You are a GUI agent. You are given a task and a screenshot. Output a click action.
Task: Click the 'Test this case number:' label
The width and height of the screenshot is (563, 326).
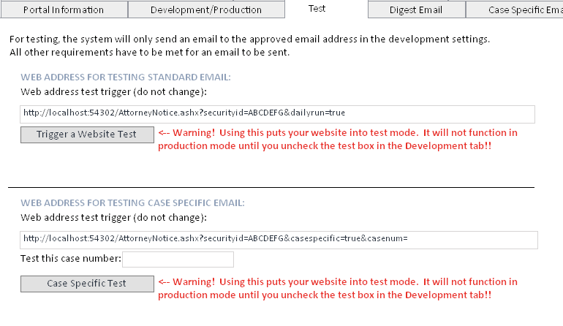tap(71, 259)
